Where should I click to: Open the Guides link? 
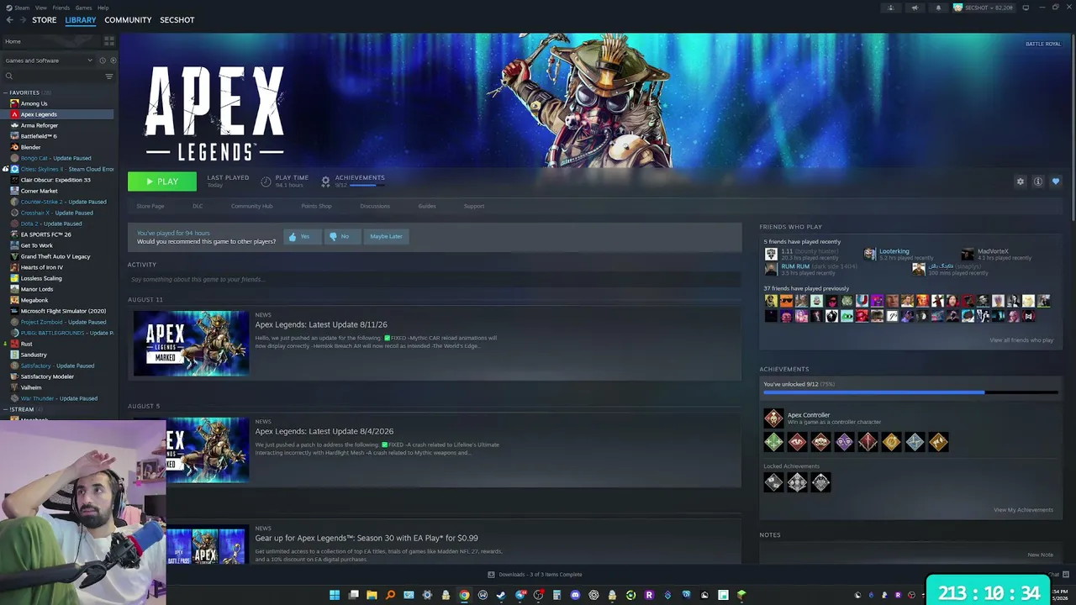click(x=427, y=206)
